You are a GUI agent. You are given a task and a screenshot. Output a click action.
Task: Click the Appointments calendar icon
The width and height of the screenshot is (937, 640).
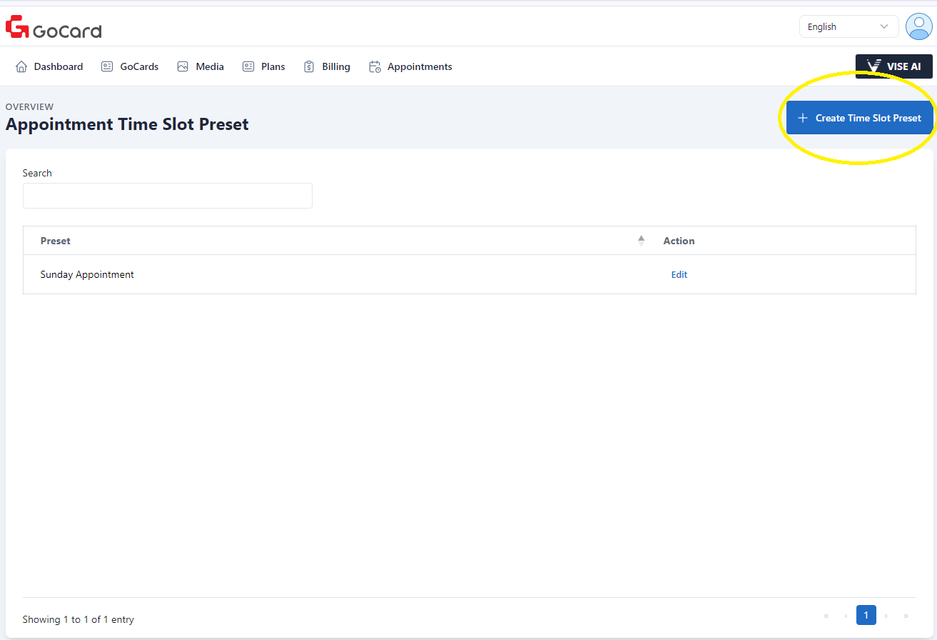(375, 66)
